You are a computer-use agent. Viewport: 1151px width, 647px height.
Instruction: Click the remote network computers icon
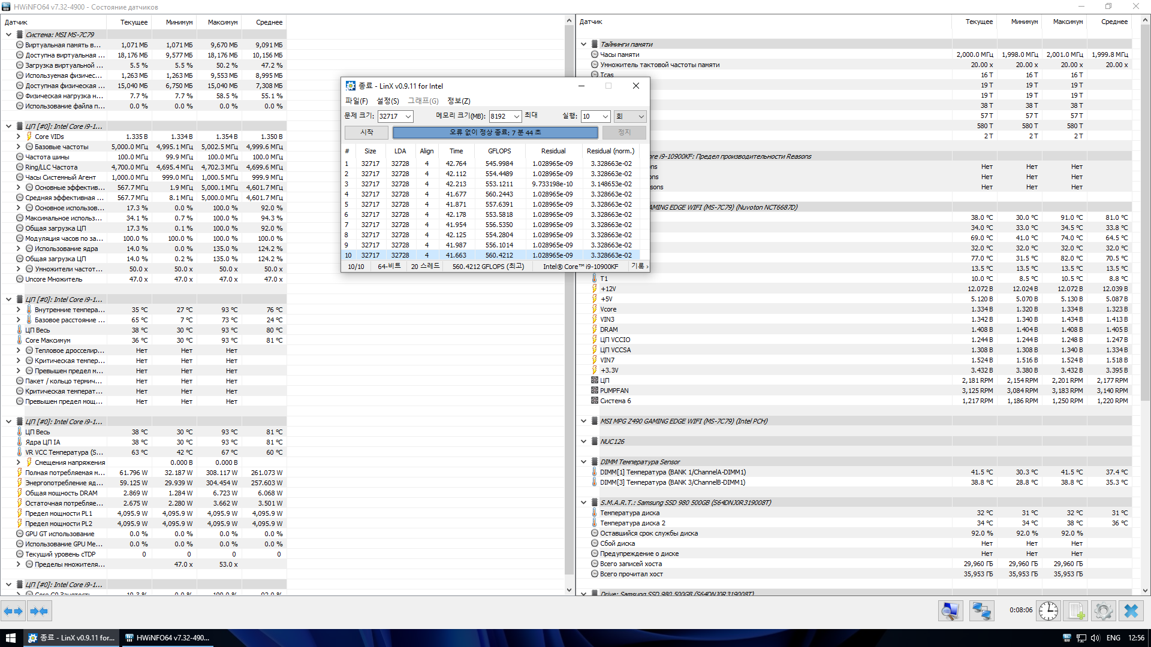point(981,610)
